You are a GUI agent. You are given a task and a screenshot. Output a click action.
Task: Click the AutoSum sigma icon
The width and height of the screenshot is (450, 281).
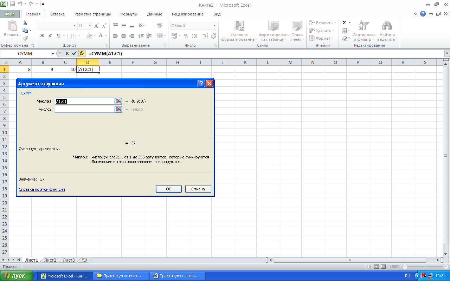(345, 23)
